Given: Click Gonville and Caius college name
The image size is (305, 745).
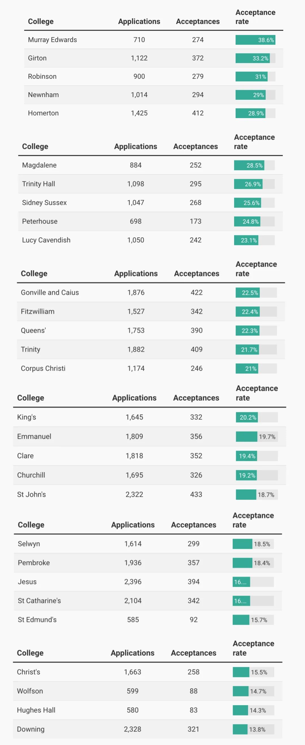Looking at the screenshot, I should (50, 292).
